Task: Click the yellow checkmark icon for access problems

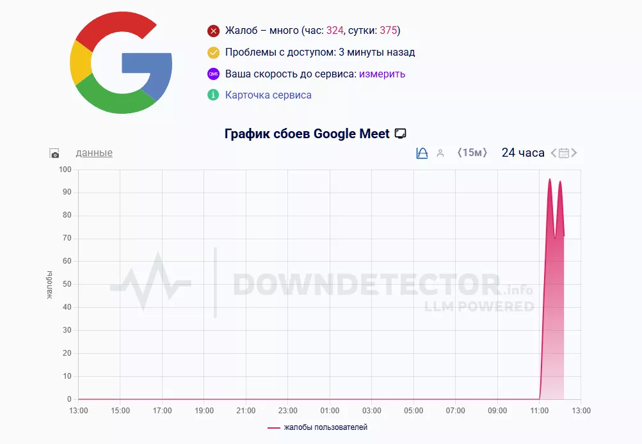Action: 213,52
